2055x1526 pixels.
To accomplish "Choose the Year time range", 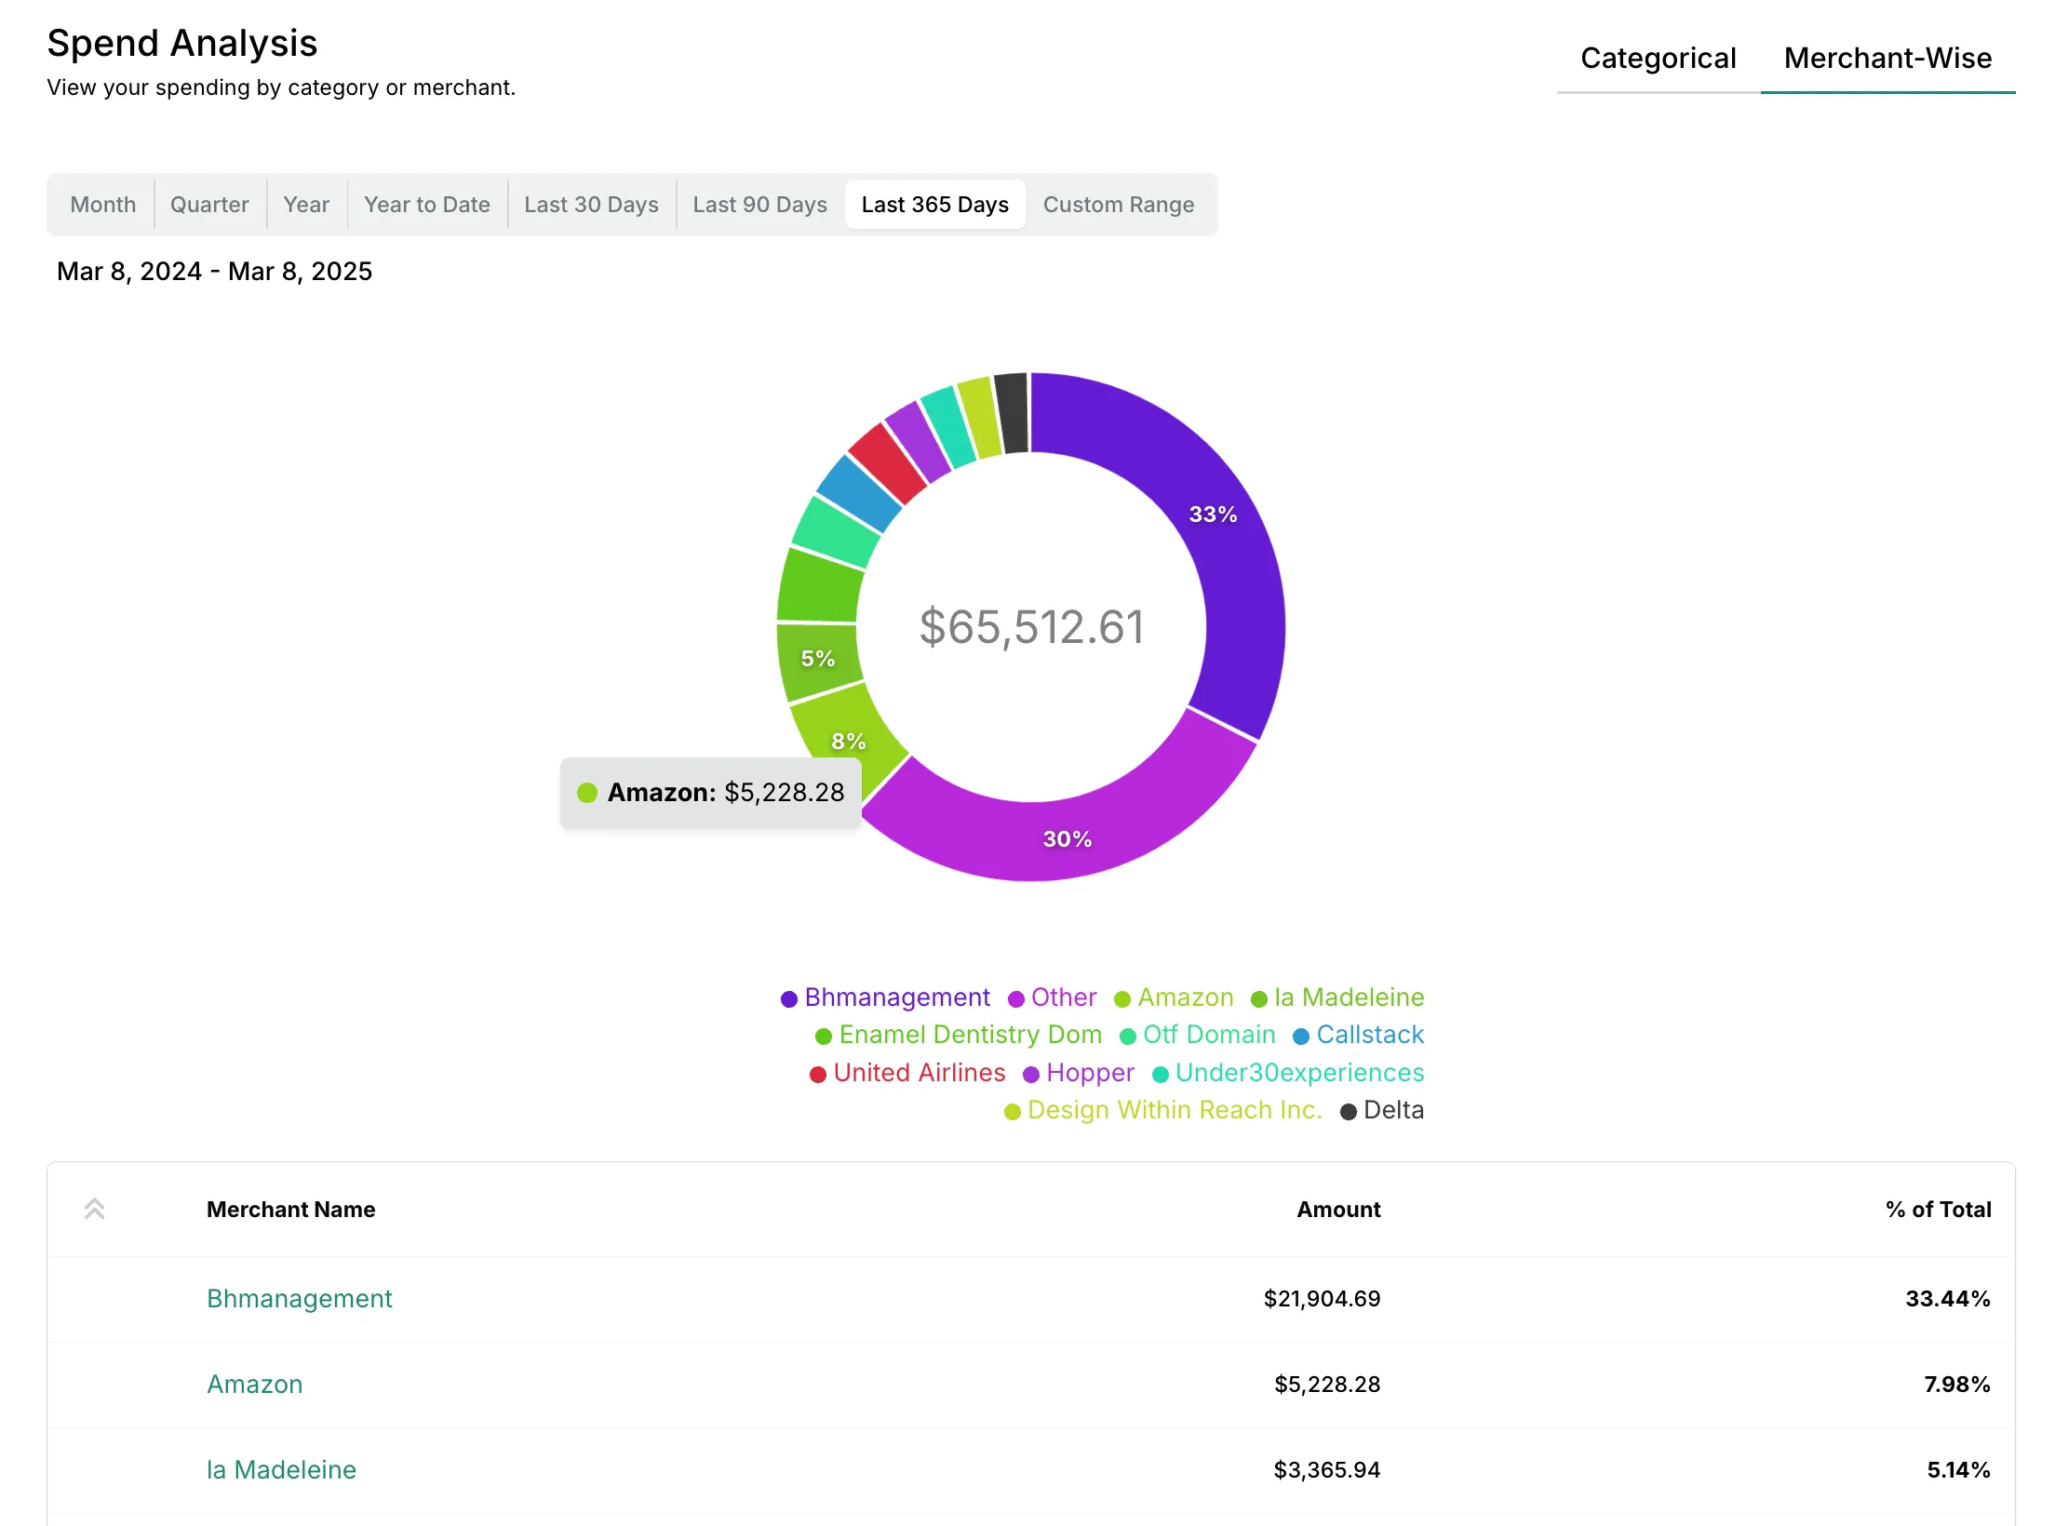I will (306, 205).
